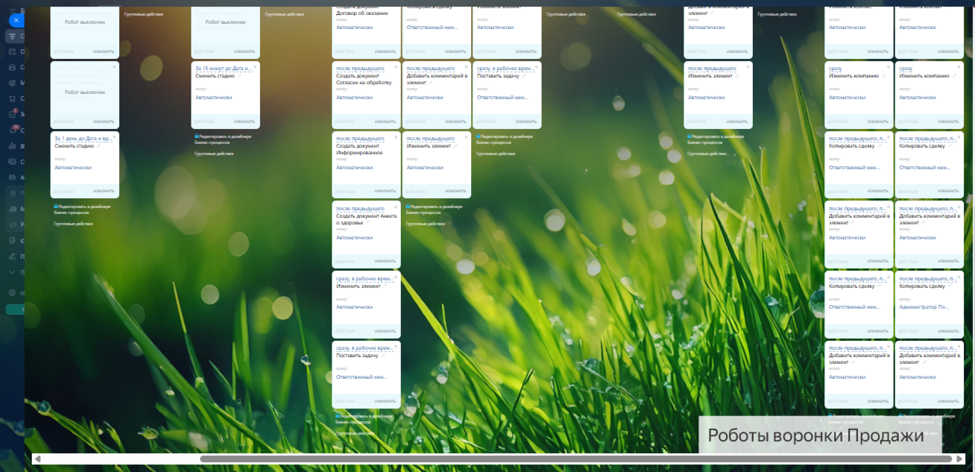The height and width of the screenshot is (472, 975).
Task: Click pencil icon next to 'Анкета о здоровье'
Action: tap(367, 222)
